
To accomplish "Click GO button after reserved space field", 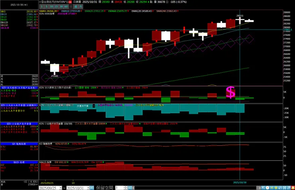I will pyautogui.click(x=130, y=188).
